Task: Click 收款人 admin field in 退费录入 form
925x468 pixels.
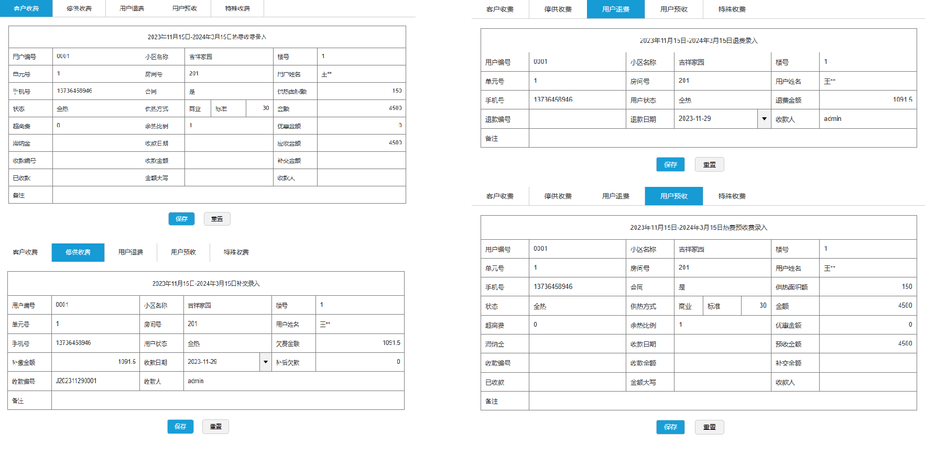Action: pyautogui.click(x=868, y=119)
